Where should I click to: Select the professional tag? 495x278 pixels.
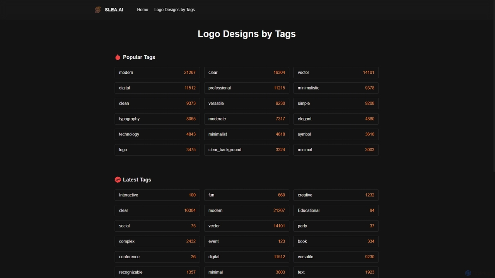[x=247, y=88]
